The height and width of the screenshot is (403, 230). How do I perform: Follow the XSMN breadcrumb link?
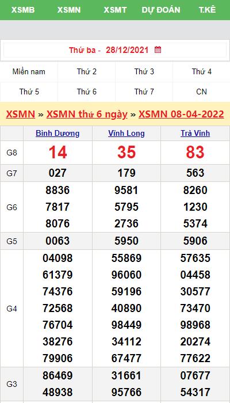point(21,114)
